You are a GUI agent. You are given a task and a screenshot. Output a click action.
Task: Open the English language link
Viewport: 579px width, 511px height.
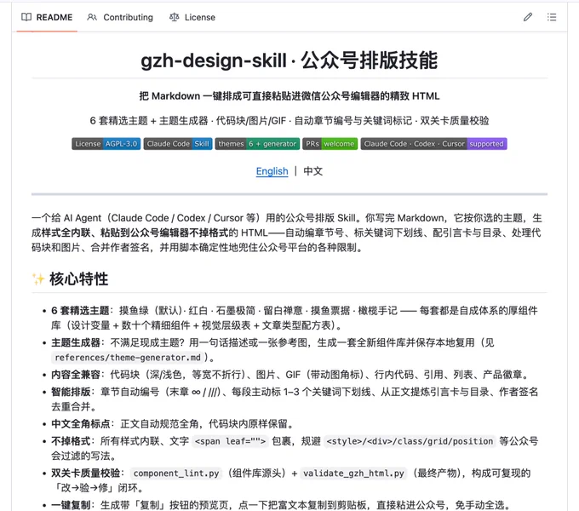coord(272,171)
